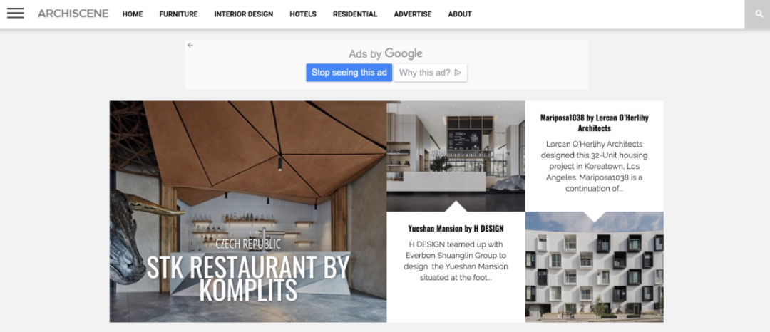Open the FURNITURE menu item
Image resolution: width=770 pixels, height=332 pixels.
coord(178,14)
